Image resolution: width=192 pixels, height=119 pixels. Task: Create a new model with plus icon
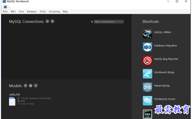point(25,86)
